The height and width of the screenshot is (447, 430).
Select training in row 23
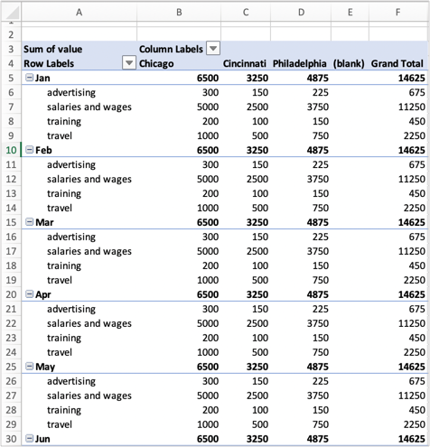64,338
